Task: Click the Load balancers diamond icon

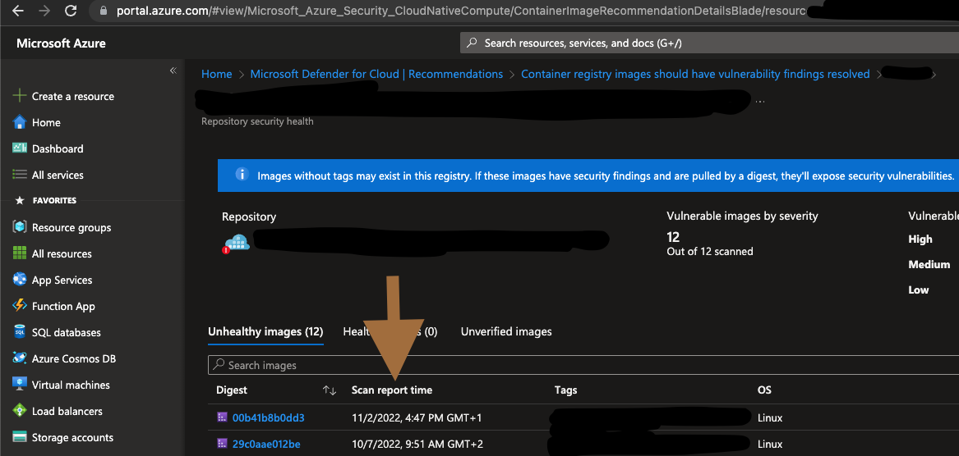Action: pos(20,411)
